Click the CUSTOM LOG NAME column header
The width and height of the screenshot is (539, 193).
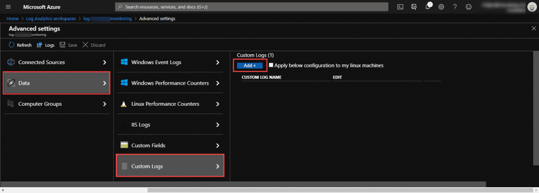coord(262,77)
